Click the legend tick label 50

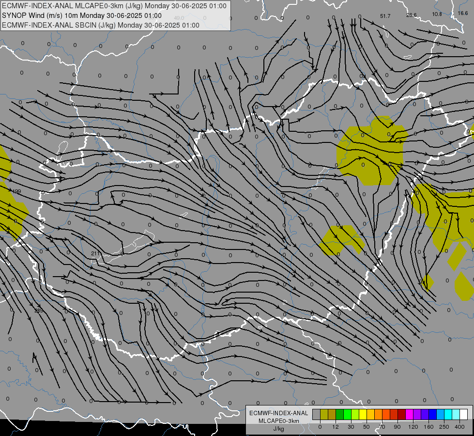[367, 427]
